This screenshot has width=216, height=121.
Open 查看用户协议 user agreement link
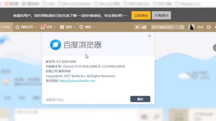pos(55,100)
